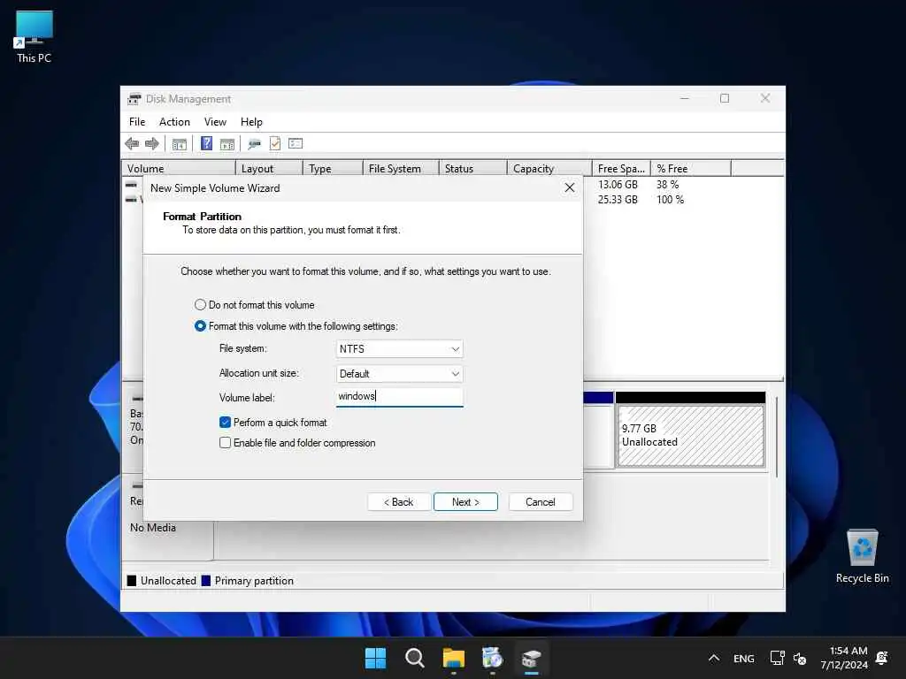
Task: Click the Connect/Rescan drive icon in toolbar
Action: tap(254, 144)
